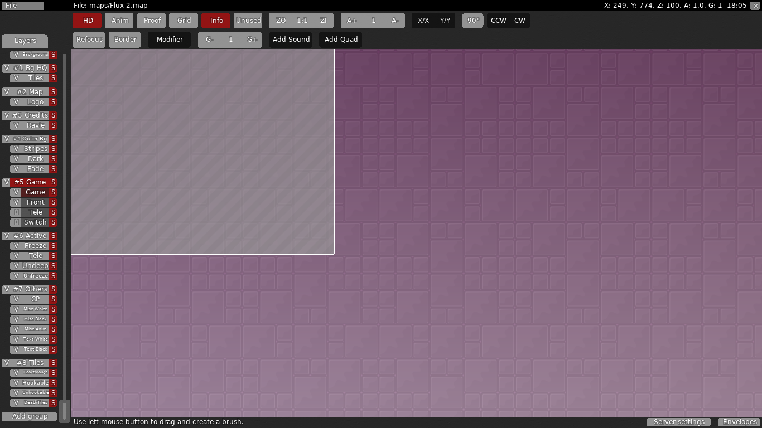The width and height of the screenshot is (762, 428).
Task: Rotate brush clockwise with CW
Action: [519, 21]
